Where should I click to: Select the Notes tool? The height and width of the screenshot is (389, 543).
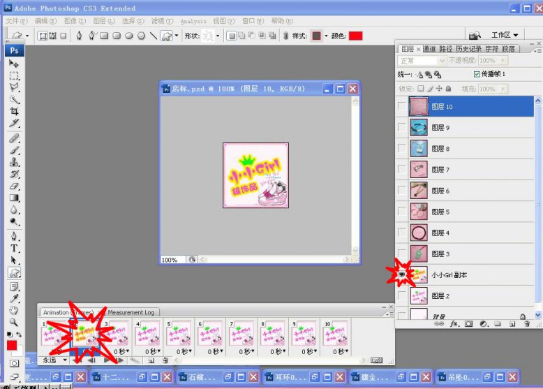coord(14,287)
